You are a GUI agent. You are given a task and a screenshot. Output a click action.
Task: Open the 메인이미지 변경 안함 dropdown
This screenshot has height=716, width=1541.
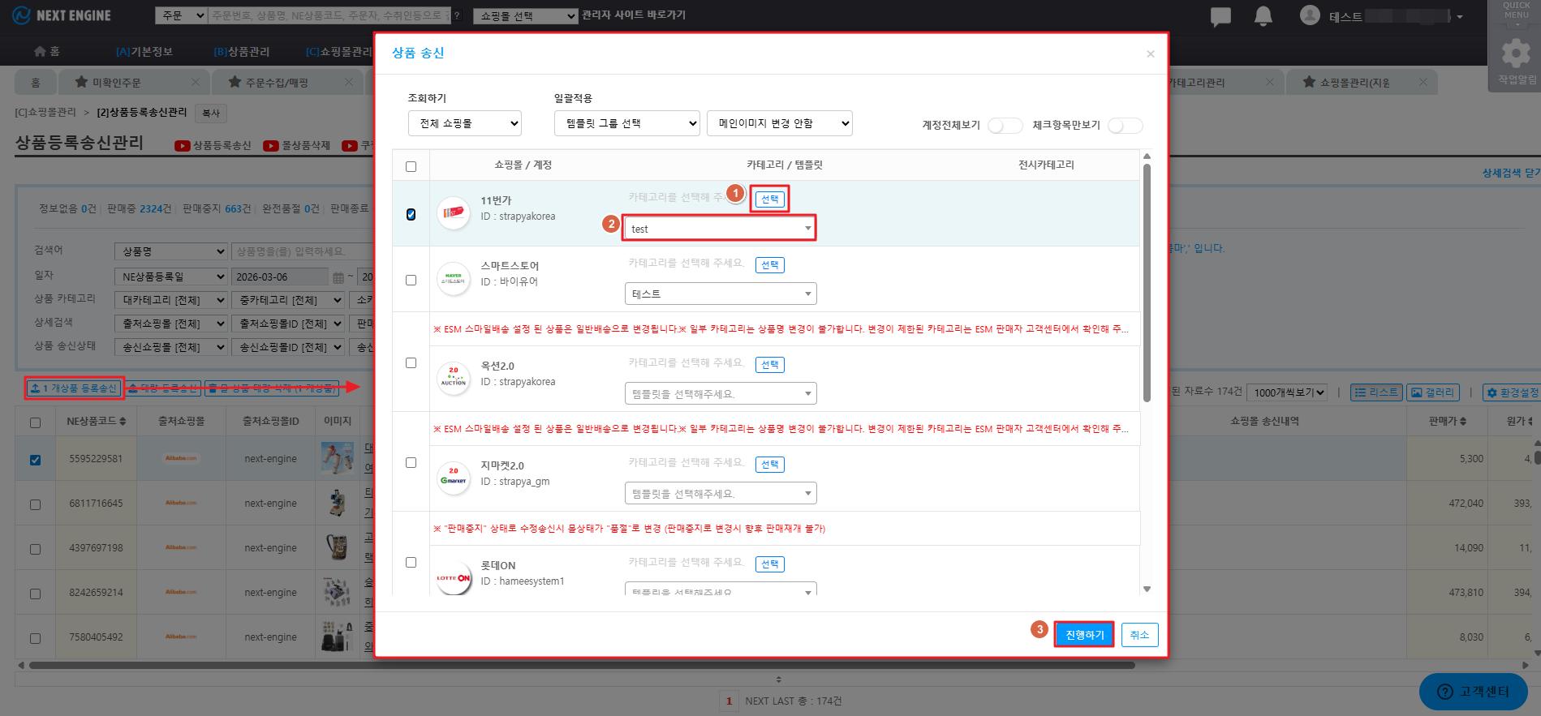pos(779,123)
